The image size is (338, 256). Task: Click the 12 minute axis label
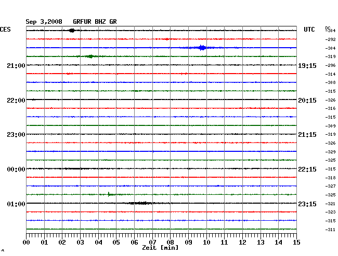tap(242, 243)
